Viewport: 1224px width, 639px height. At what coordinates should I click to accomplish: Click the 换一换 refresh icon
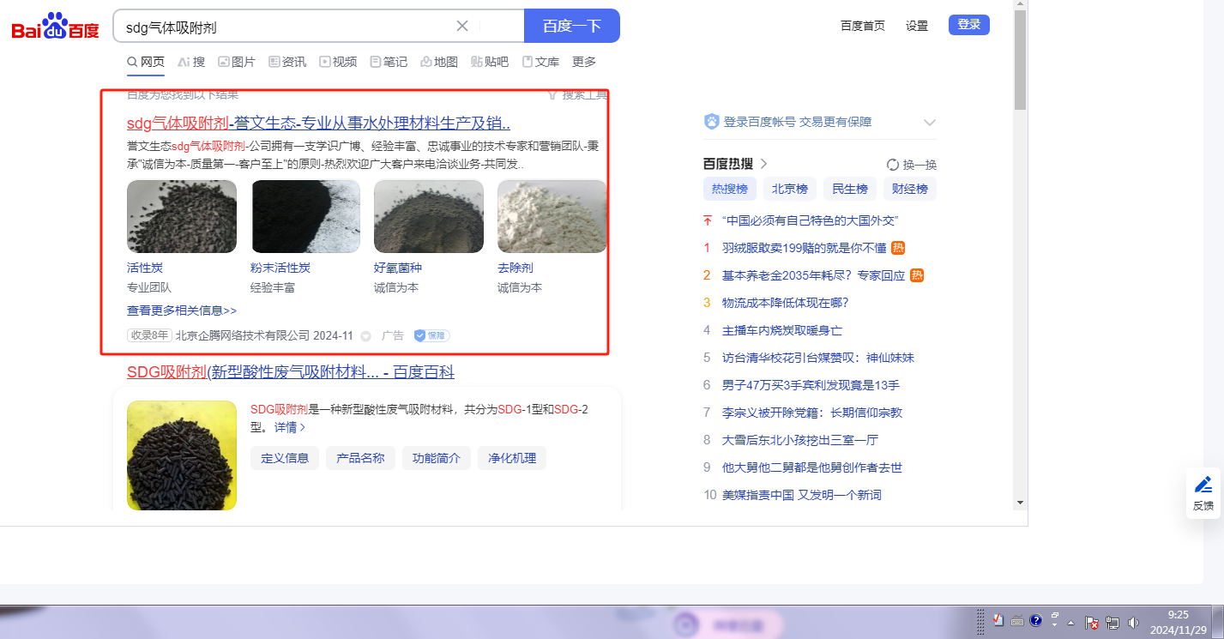click(892, 165)
